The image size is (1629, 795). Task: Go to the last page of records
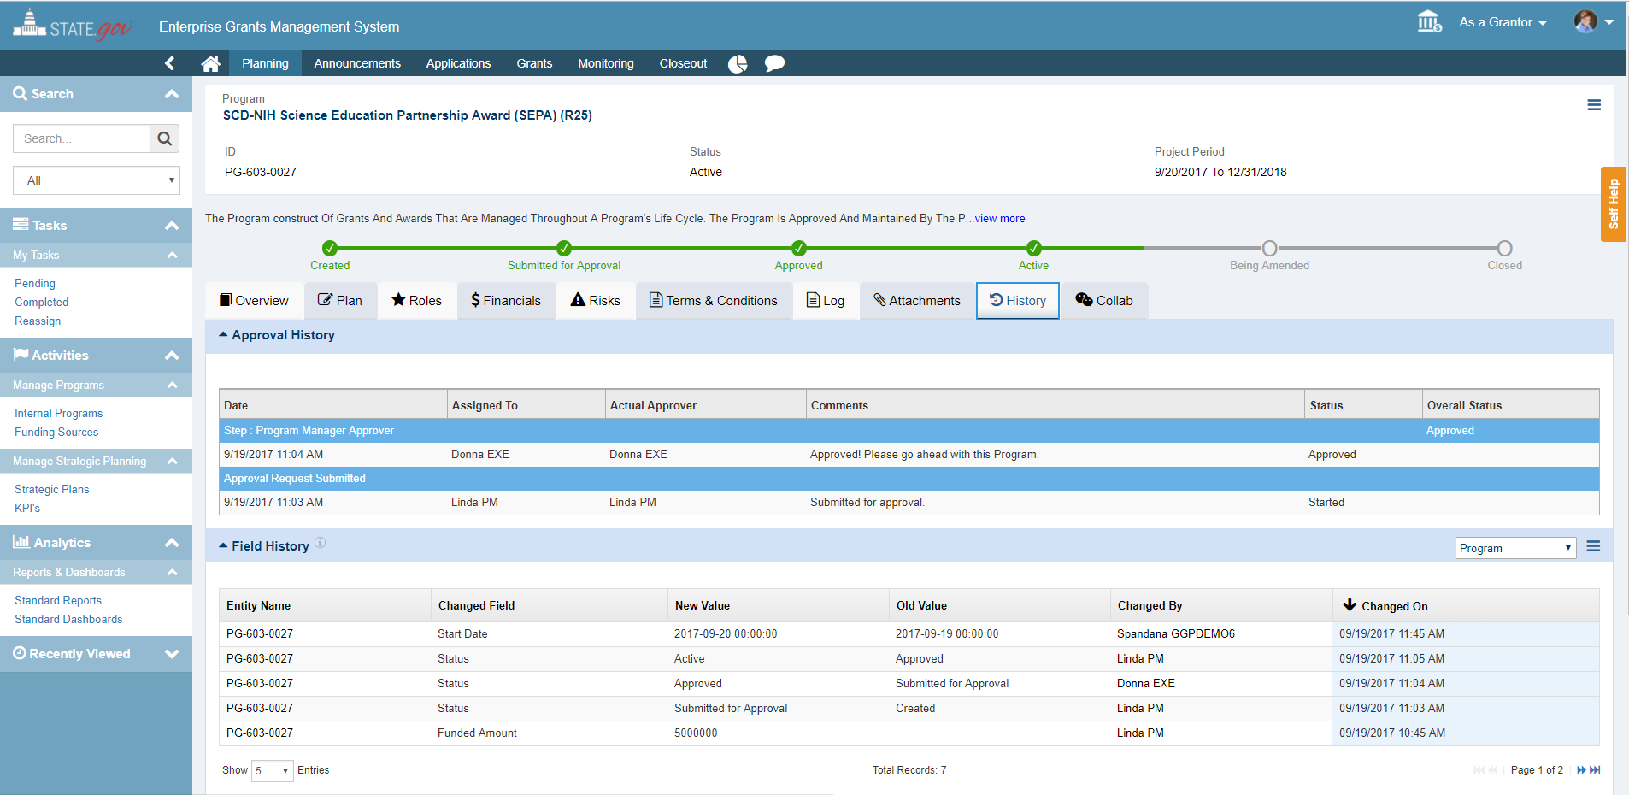[1595, 770]
